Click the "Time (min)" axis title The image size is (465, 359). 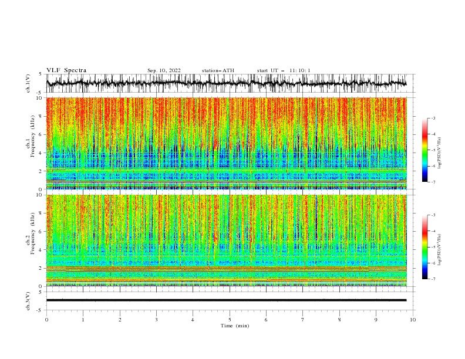coord(235,326)
